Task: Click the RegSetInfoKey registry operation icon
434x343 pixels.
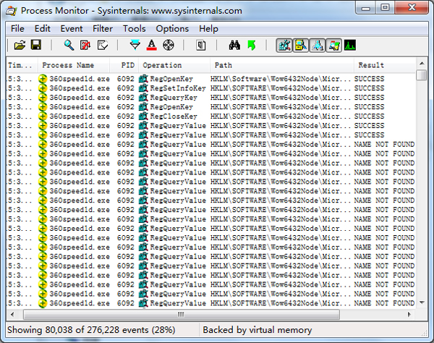Action: click(143, 88)
